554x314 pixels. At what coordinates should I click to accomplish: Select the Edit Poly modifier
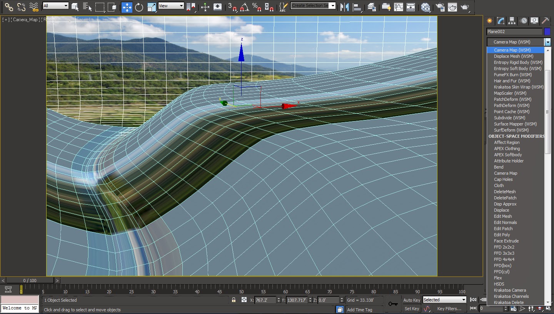502,235
